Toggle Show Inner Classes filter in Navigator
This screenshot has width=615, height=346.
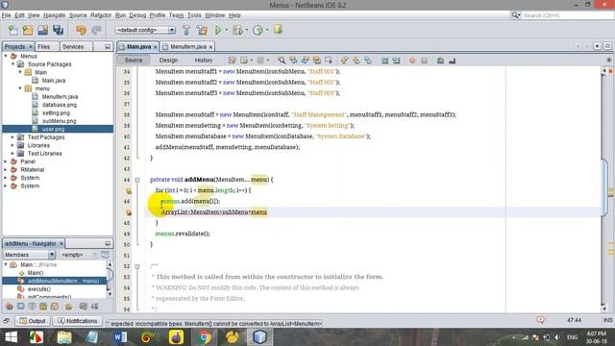[x=55, y=307]
